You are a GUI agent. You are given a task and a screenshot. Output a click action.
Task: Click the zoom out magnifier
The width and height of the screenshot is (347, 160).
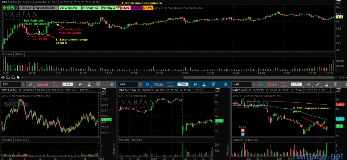(13, 78)
